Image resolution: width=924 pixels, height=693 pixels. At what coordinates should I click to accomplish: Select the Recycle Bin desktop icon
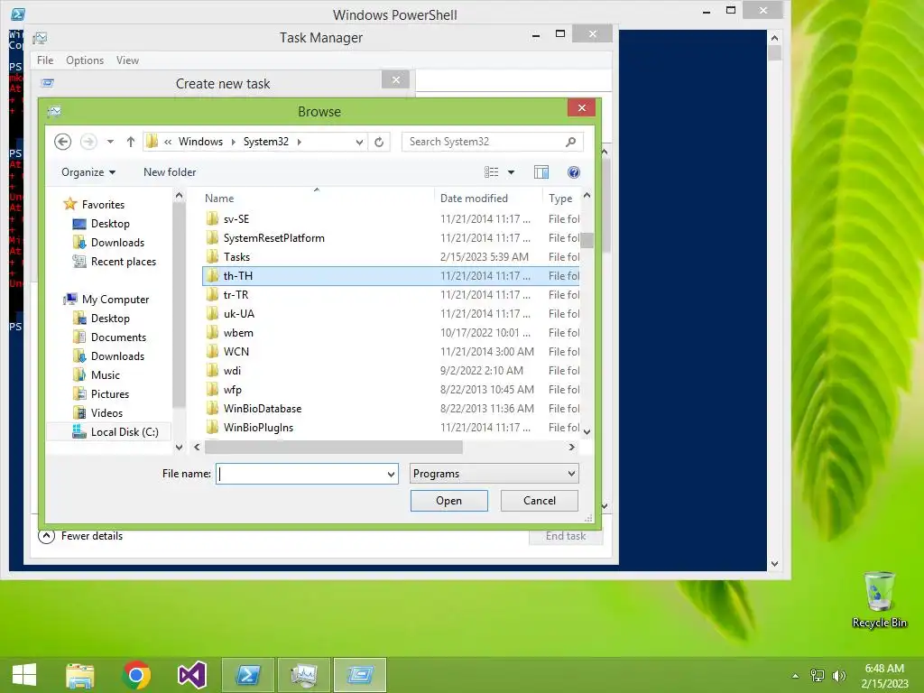(x=879, y=600)
